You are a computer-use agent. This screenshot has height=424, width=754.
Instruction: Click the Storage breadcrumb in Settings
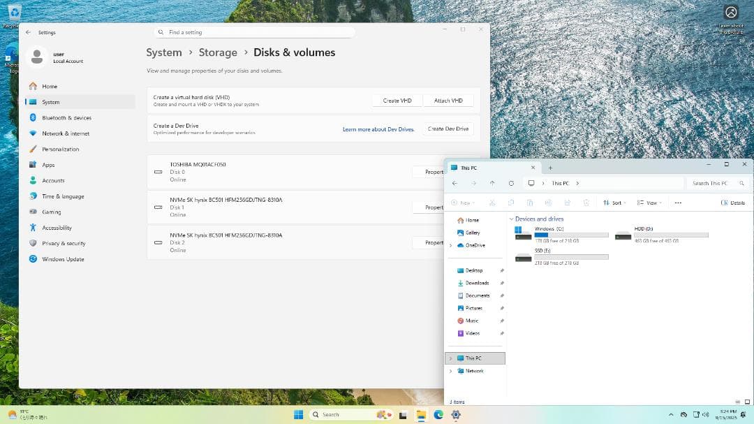(218, 52)
